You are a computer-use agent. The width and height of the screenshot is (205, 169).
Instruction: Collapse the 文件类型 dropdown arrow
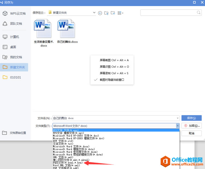click(x=177, y=126)
